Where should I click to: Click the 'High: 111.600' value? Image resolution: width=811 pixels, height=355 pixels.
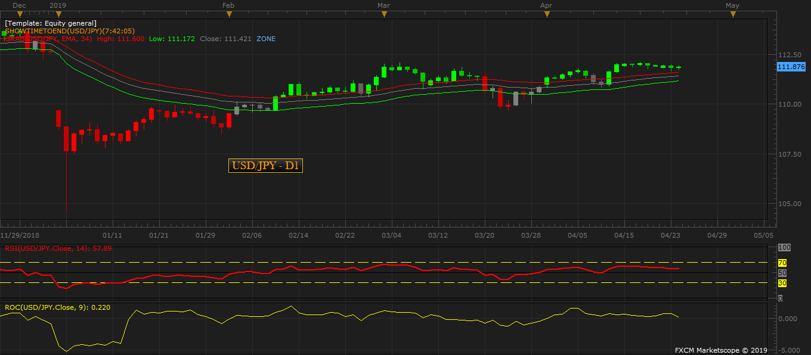(120, 39)
